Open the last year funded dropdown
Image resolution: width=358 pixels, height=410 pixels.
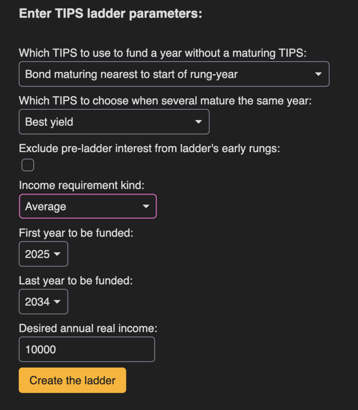click(x=43, y=301)
